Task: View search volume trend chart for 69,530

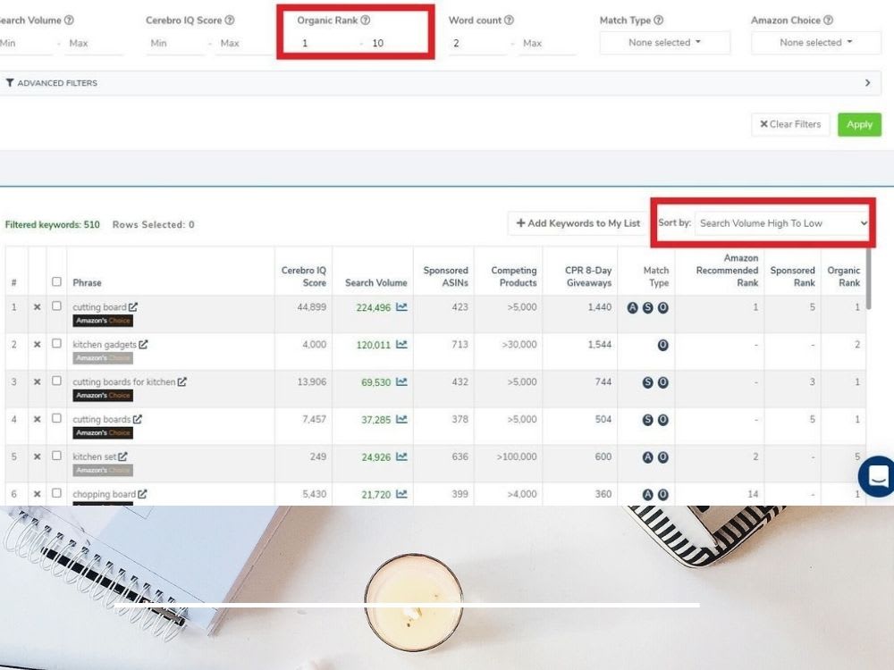Action: [x=402, y=381]
